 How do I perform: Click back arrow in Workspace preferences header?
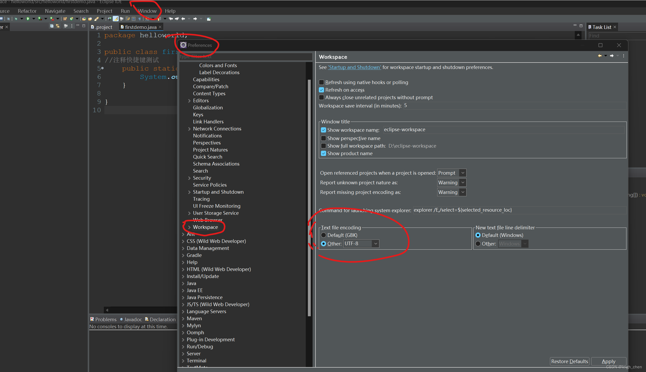pyautogui.click(x=600, y=56)
